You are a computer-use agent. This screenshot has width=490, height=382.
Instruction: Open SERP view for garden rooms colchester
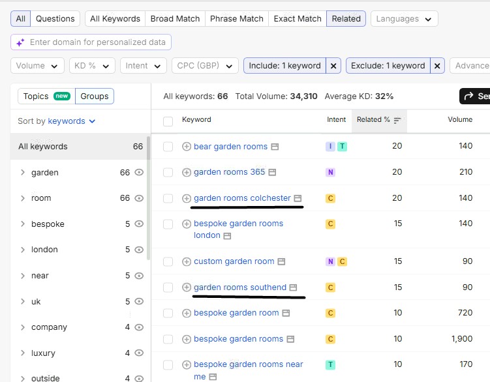(298, 198)
